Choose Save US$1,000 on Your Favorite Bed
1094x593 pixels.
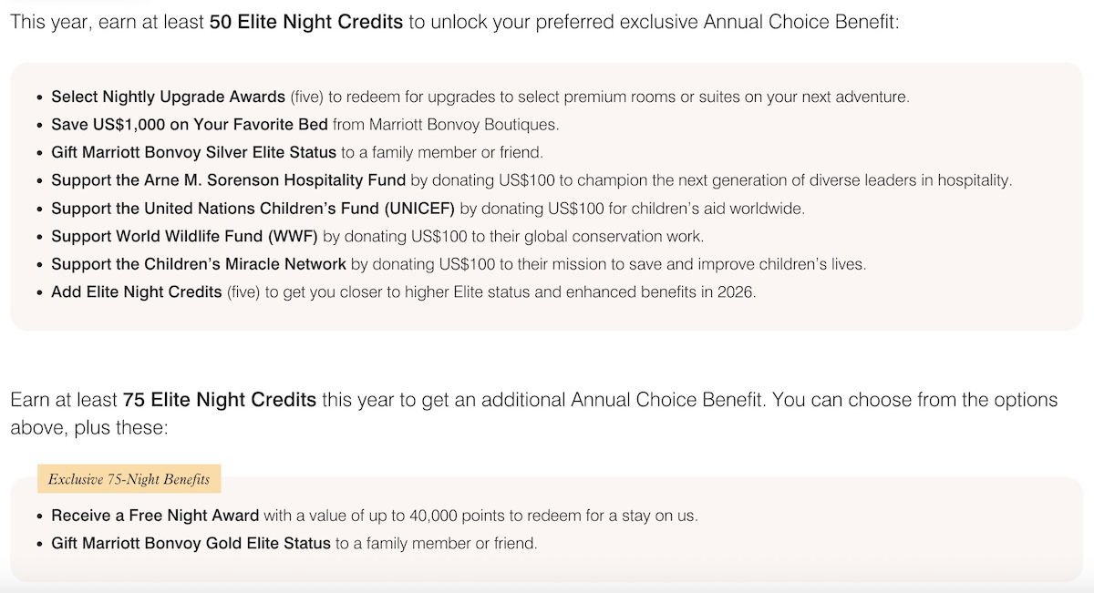(189, 125)
